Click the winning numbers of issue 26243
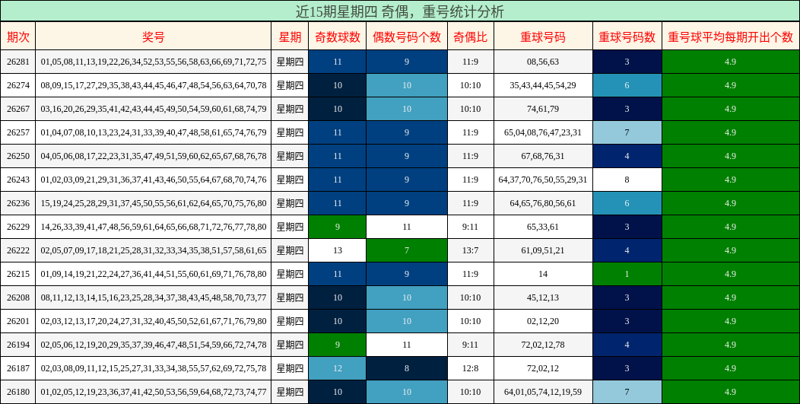 tap(153, 180)
